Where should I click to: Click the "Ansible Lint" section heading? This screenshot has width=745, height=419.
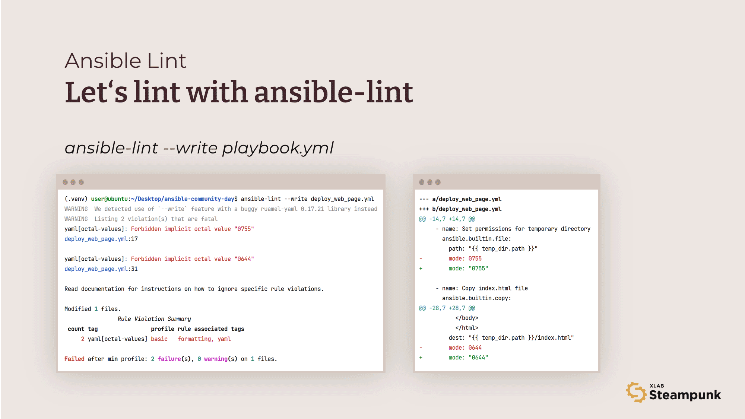125,61
